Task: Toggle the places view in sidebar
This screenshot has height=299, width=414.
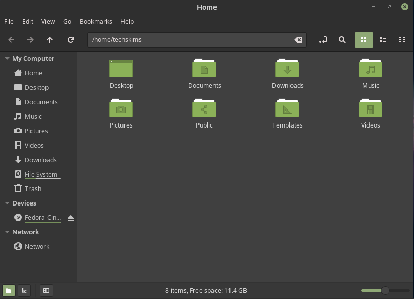Action: click(x=8, y=290)
